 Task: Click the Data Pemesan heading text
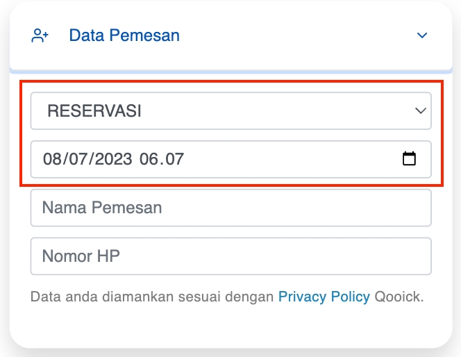point(124,35)
